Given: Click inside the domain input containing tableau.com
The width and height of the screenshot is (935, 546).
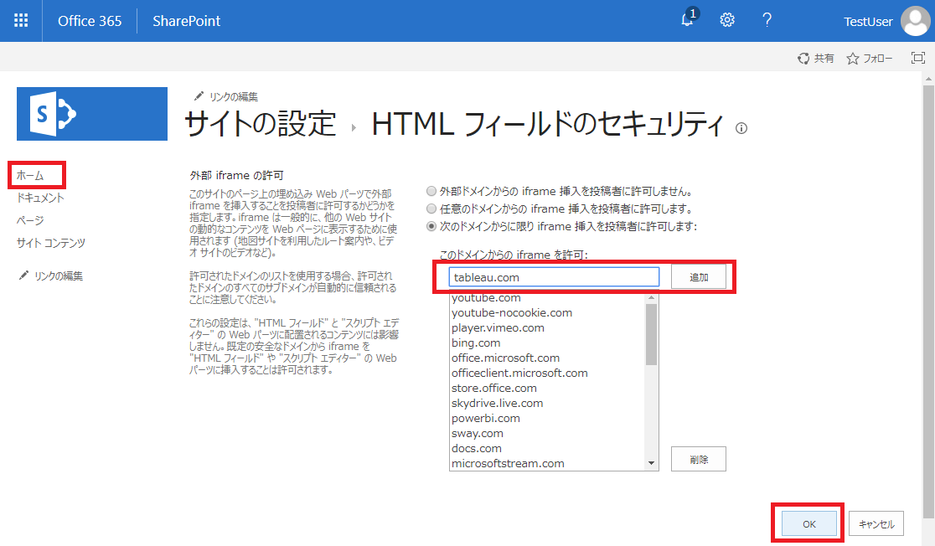Looking at the screenshot, I should (553, 276).
